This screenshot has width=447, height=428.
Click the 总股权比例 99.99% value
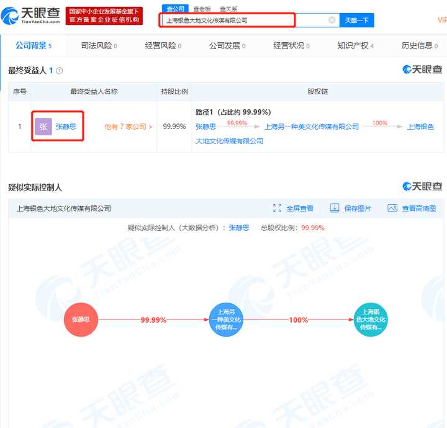[313, 228]
